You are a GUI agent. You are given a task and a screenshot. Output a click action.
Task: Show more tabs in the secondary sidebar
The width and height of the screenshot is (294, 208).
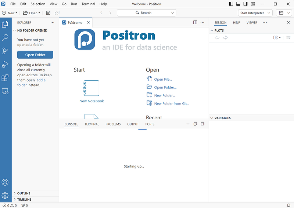tap(265, 22)
